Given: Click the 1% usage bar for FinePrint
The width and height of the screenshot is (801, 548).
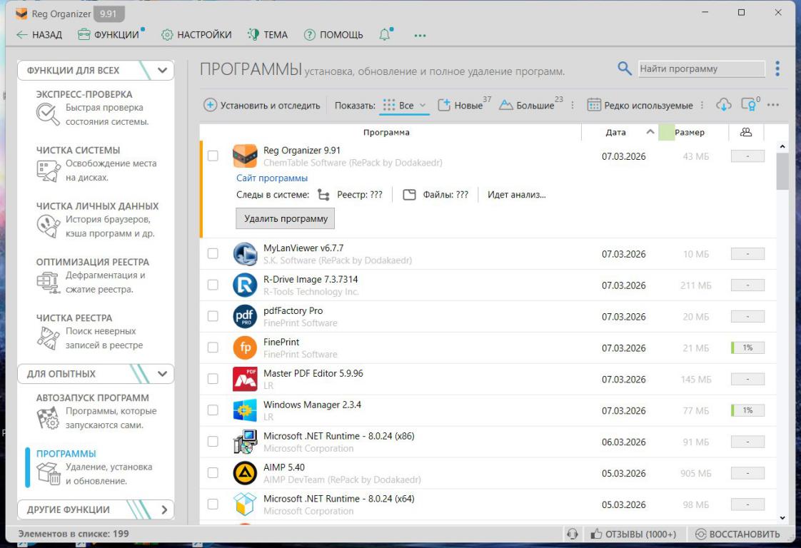Looking at the screenshot, I should (747, 348).
